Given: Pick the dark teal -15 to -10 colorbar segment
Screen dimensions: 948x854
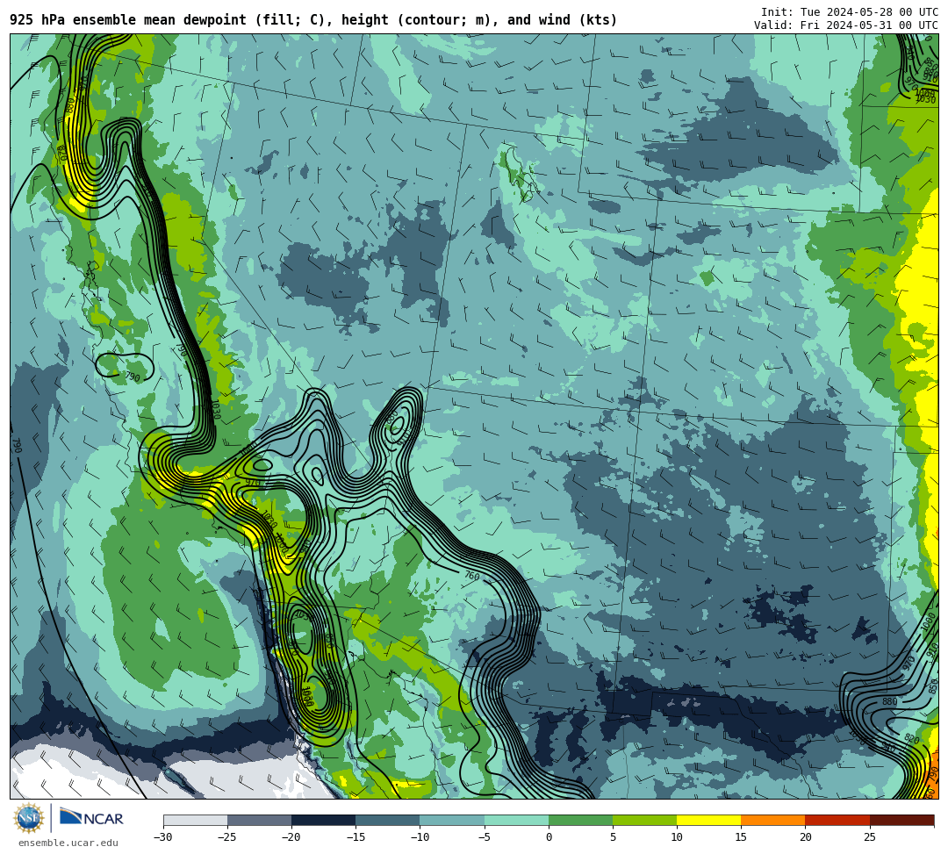Looking at the screenshot, I should 388,820.
